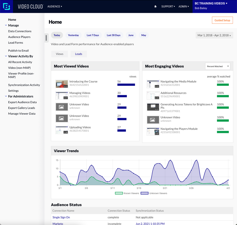This screenshot has width=237, height=225.
Task: Switch to the Leads tab
Action: pyautogui.click(x=78, y=54)
